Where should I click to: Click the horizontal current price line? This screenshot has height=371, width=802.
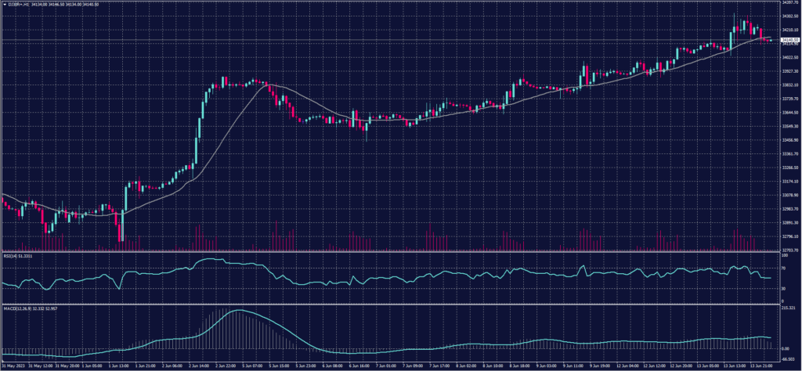pyautogui.click(x=392, y=40)
